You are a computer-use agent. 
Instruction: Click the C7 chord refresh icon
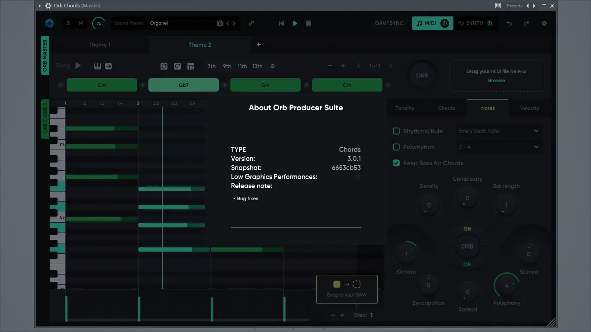(177, 66)
